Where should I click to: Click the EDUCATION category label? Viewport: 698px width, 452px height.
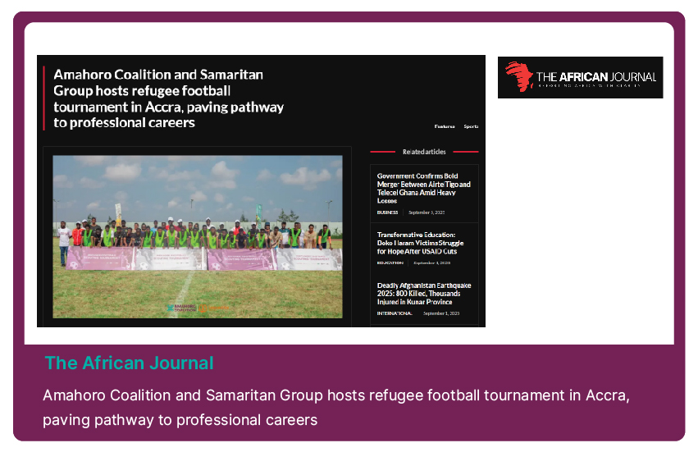pyautogui.click(x=390, y=263)
